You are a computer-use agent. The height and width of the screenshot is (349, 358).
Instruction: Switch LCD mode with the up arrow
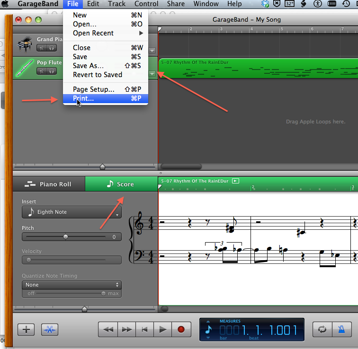tap(208, 322)
